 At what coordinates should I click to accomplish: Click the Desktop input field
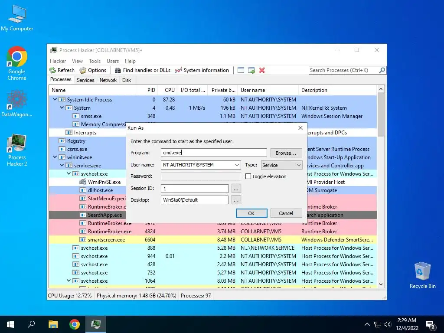coord(195,200)
